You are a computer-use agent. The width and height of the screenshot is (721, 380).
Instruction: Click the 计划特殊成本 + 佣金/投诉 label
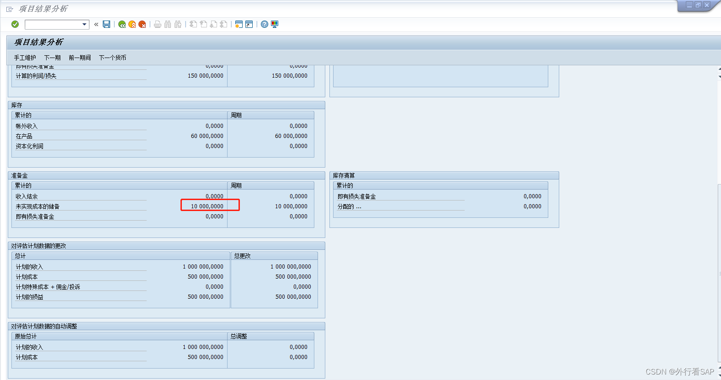click(x=48, y=287)
